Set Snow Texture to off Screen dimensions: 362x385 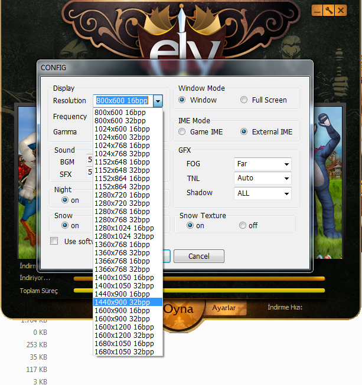click(243, 225)
